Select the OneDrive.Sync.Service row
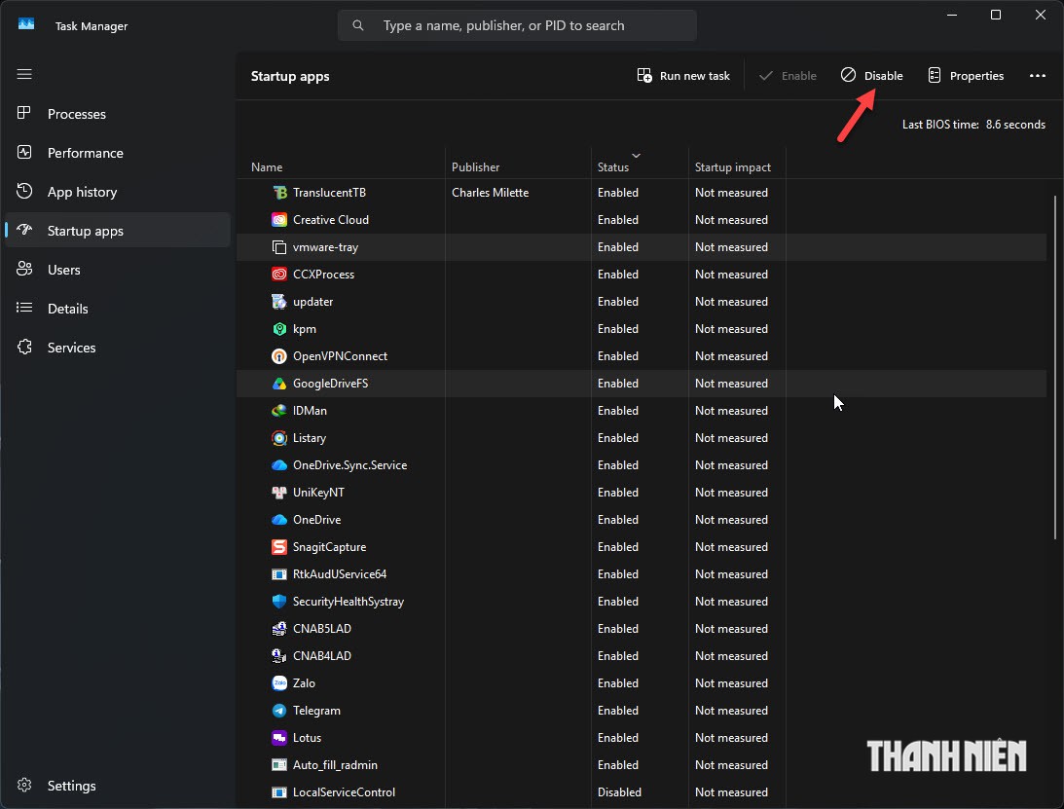Image resolution: width=1064 pixels, height=809 pixels. (x=642, y=465)
